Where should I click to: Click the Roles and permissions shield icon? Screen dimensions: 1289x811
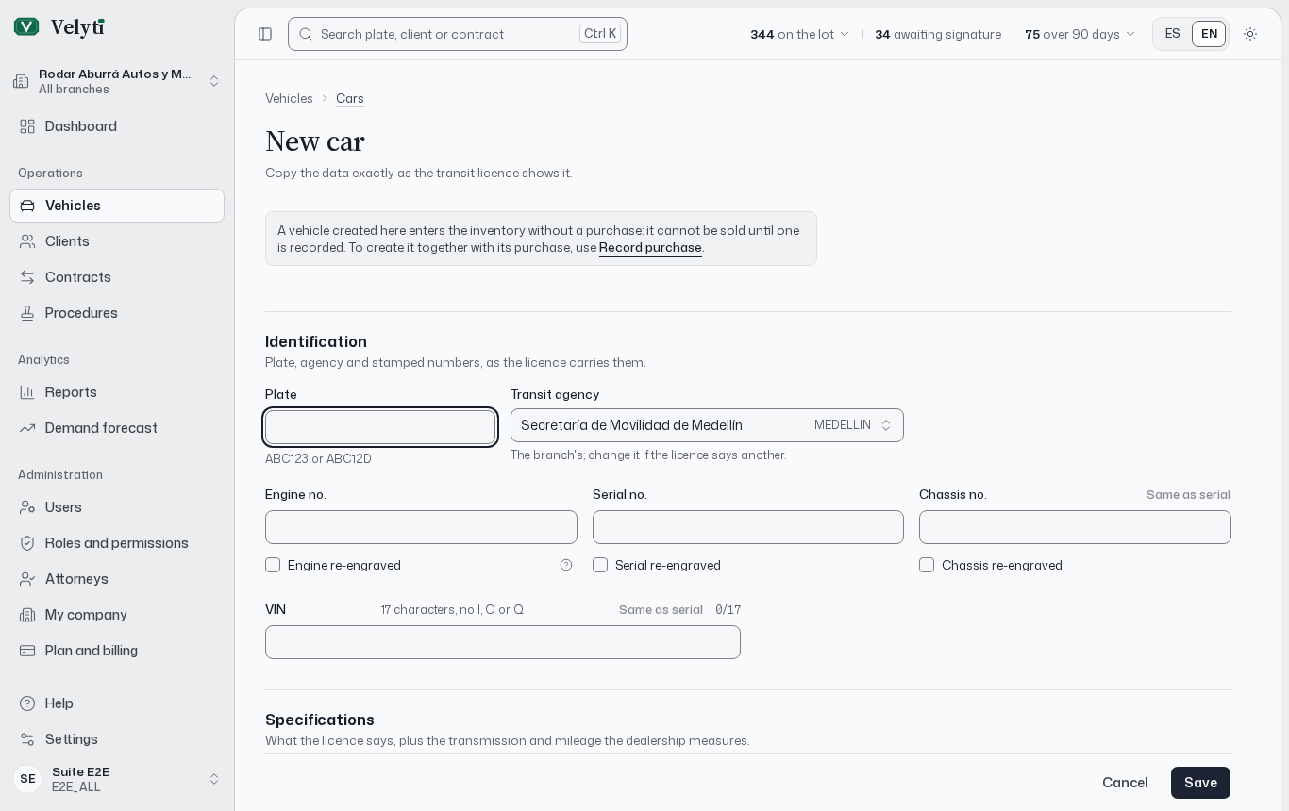(x=27, y=543)
